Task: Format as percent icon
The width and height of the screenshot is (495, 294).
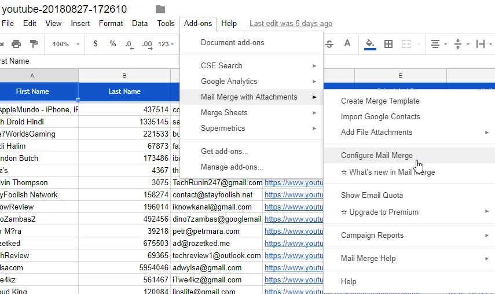Action: click(x=113, y=43)
